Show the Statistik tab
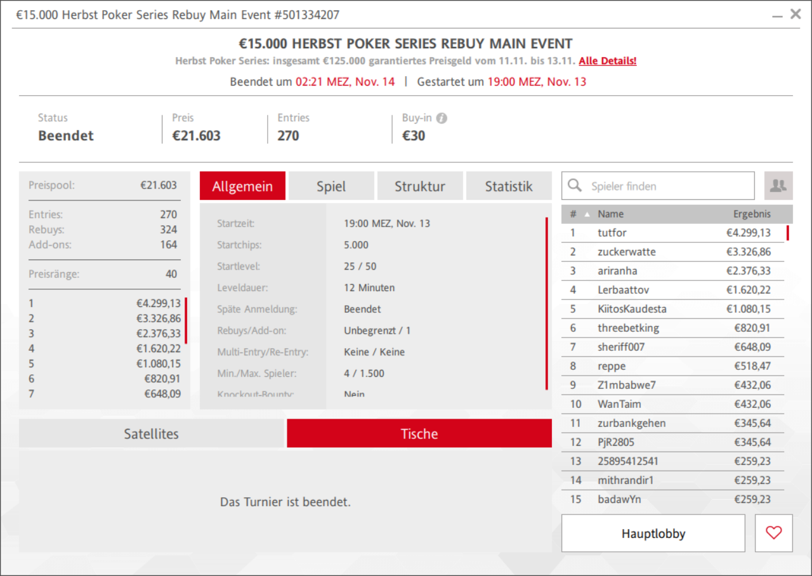Image resolution: width=812 pixels, height=576 pixels. coord(509,187)
